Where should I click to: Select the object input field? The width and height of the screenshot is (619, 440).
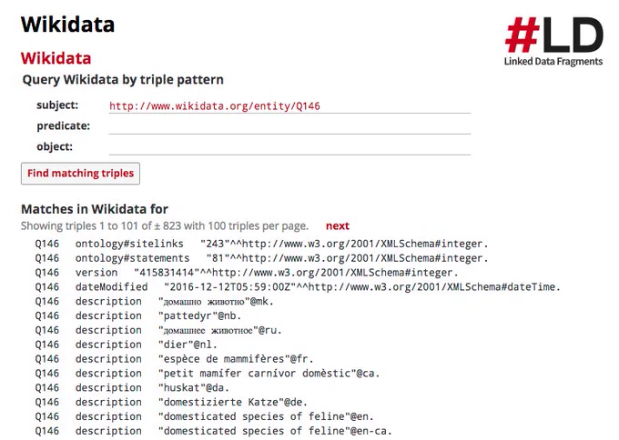[x=289, y=147]
